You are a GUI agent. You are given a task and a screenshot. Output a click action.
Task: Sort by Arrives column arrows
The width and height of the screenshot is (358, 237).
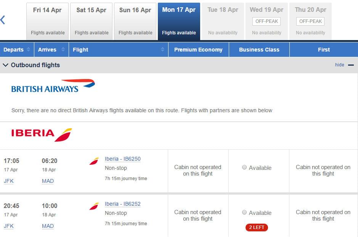[63, 49]
